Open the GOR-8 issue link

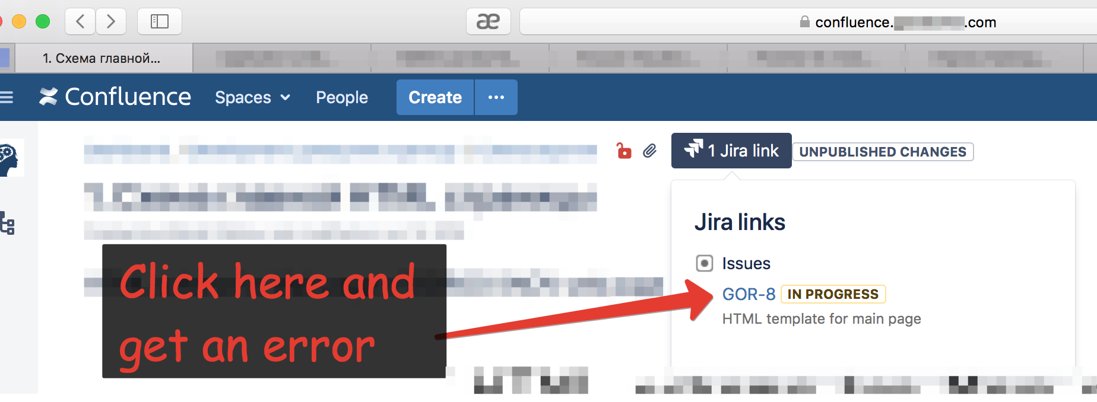pyautogui.click(x=749, y=294)
